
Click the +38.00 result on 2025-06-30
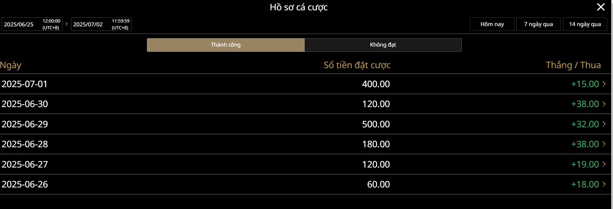[x=585, y=104]
